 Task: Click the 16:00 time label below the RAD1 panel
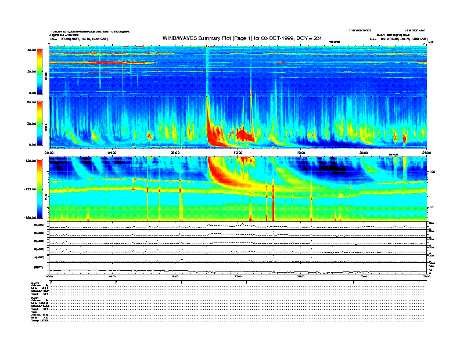301,153
